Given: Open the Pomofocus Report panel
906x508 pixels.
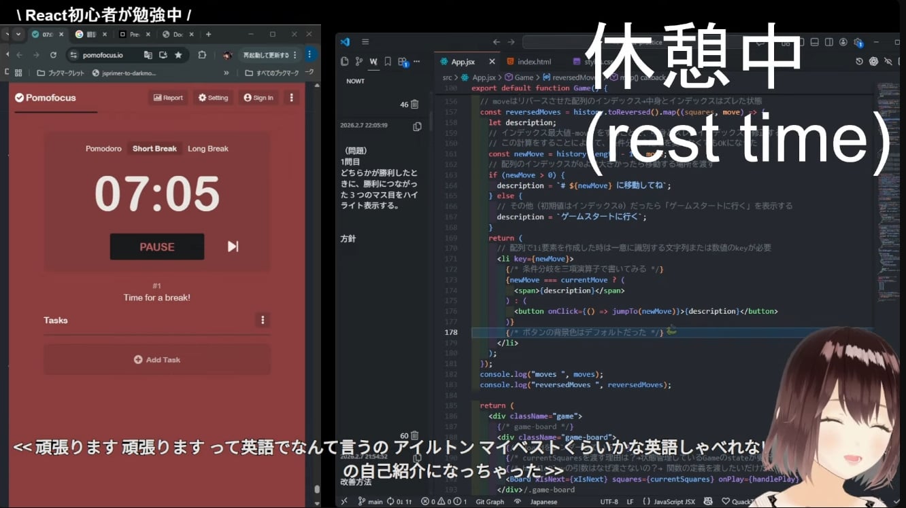Looking at the screenshot, I should [x=168, y=98].
